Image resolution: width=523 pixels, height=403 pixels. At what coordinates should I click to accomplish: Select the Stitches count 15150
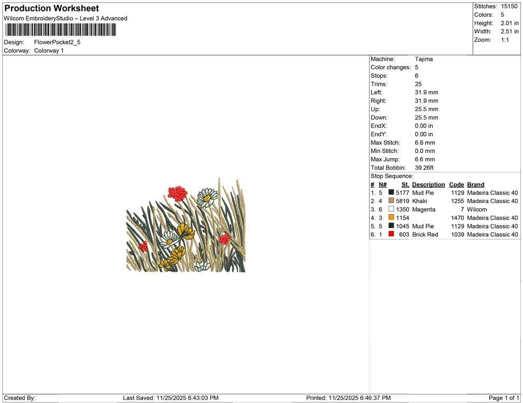[509, 6]
